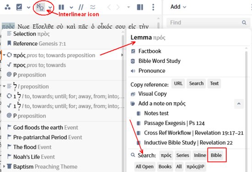Screen dimensions: 252x172
Task: Open Bible Word Study
Action: (x=156, y=61)
